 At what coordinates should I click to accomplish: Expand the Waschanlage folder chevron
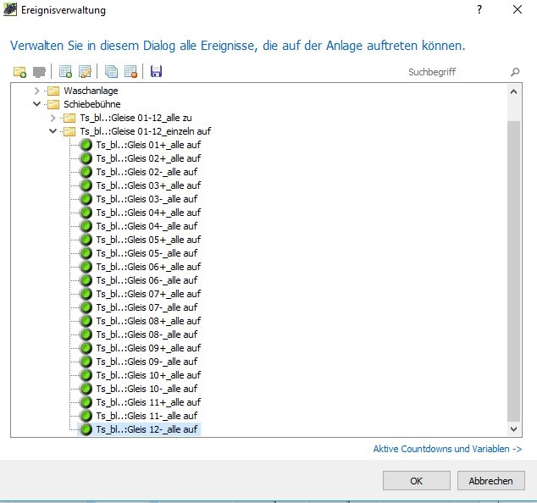point(37,91)
